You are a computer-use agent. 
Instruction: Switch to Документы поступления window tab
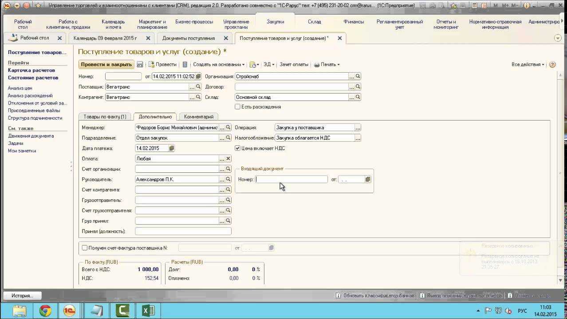(x=189, y=38)
